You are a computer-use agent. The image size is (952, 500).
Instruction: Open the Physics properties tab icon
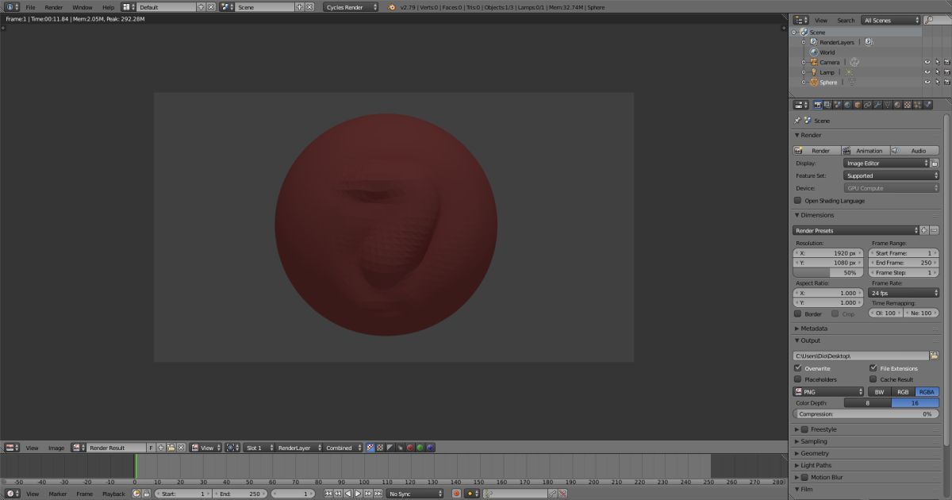(927, 105)
